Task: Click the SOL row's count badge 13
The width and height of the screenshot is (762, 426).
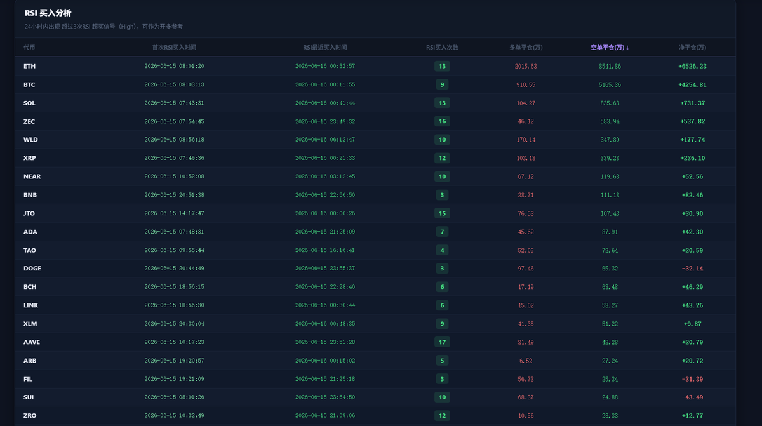Action: pyautogui.click(x=442, y=103)
